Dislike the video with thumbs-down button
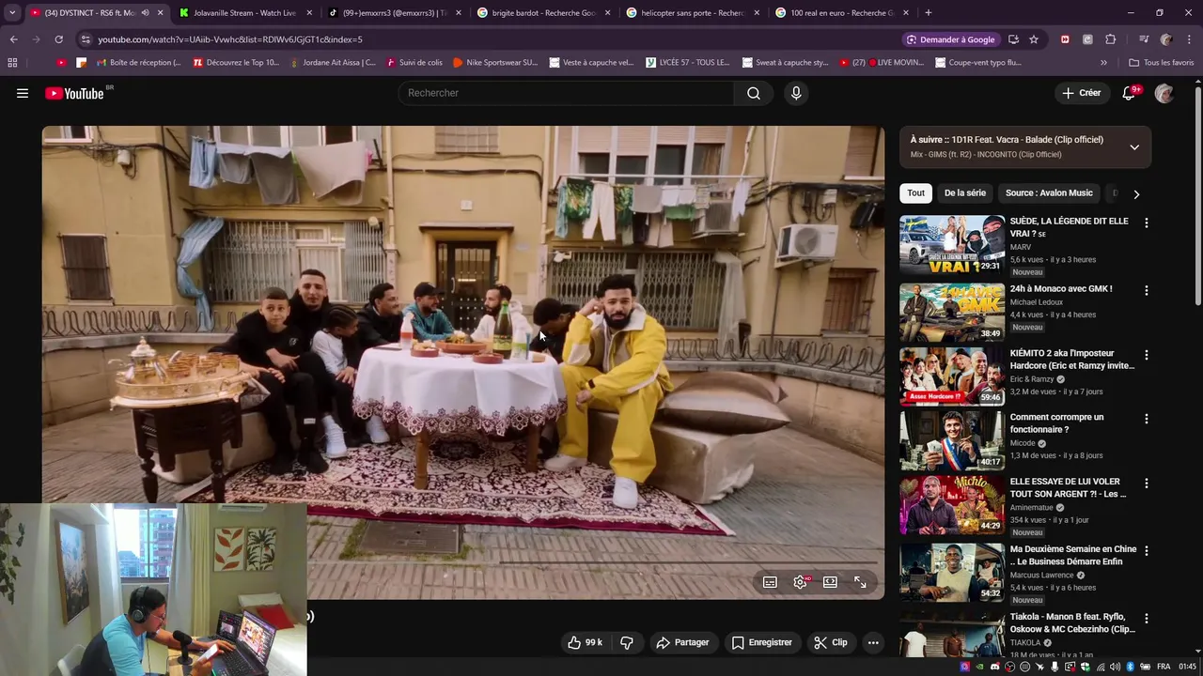1203x676 pixels. point(627,642)
